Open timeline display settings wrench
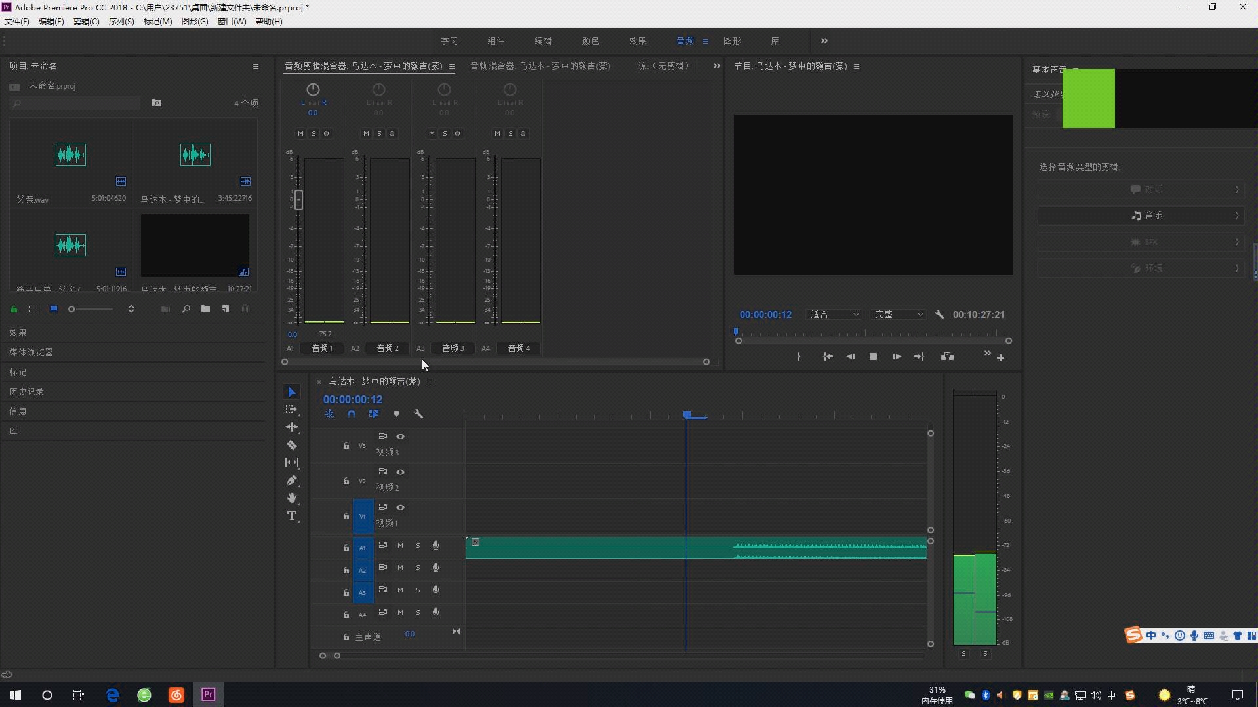Image resolution: width=1258 pixels, height=707 pixels. pyautogui.click(x=418, y=414)
